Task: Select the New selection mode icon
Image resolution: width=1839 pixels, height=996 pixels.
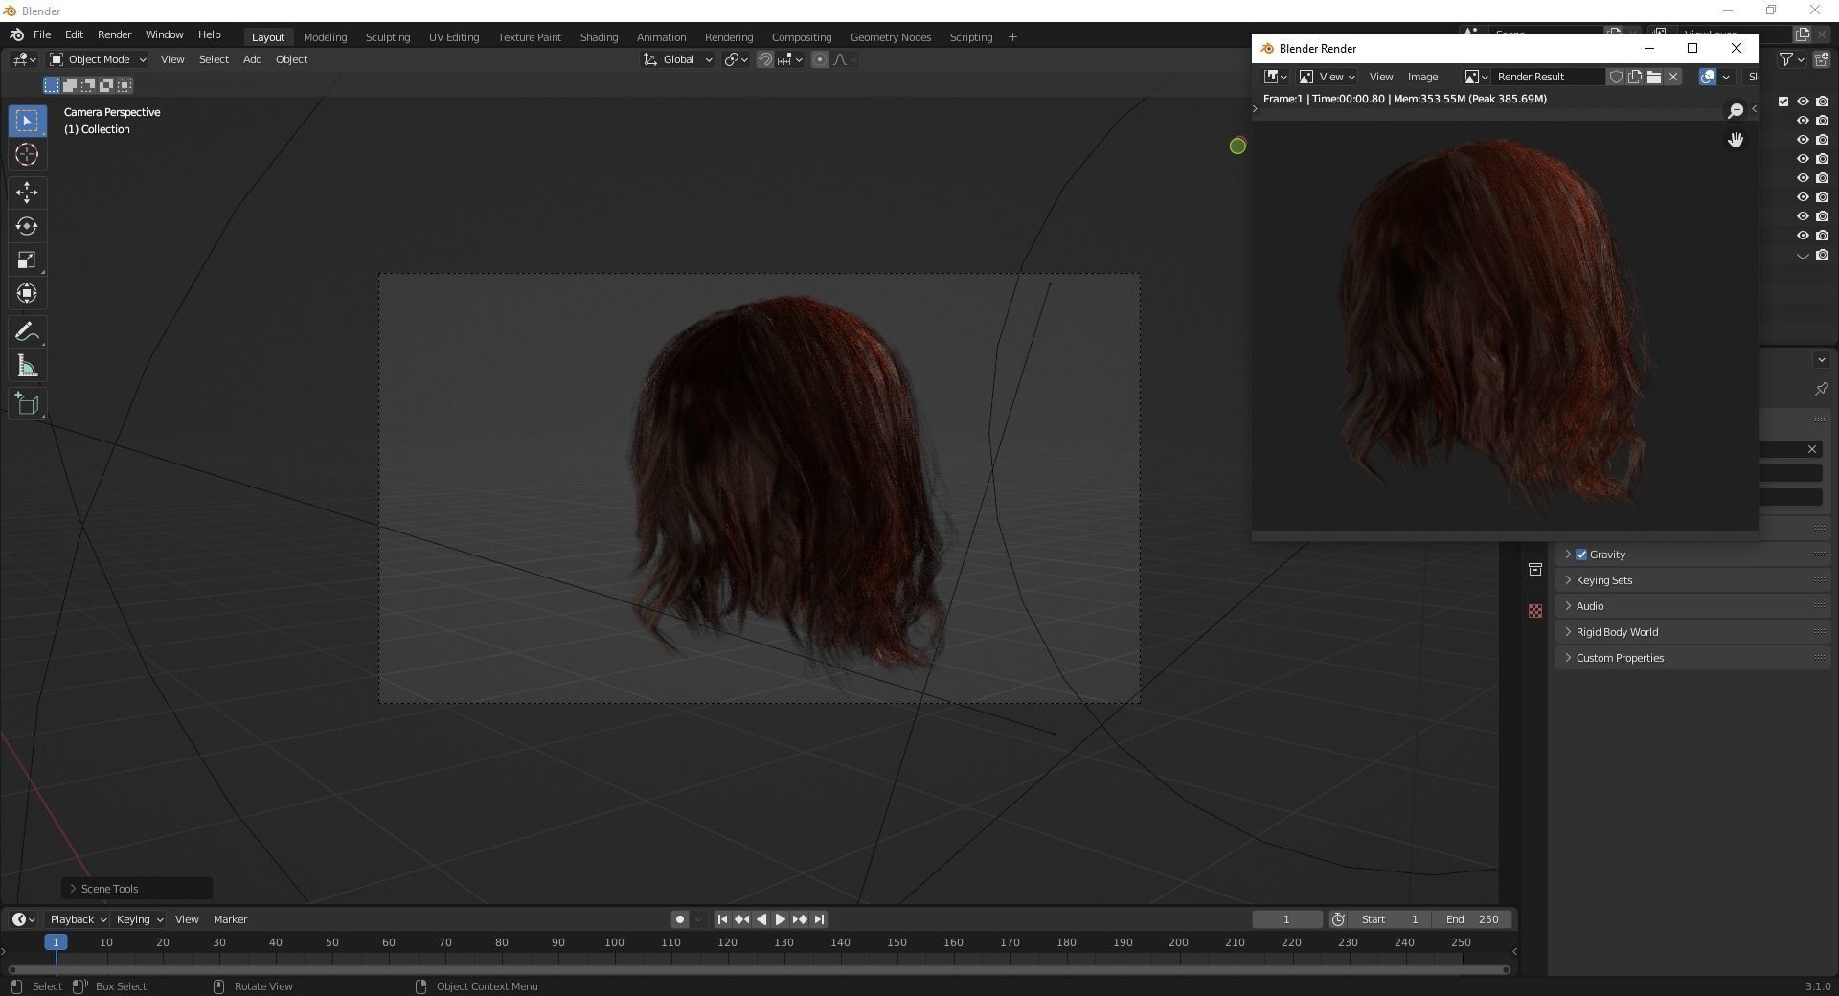Action: [x=52, y=85]
